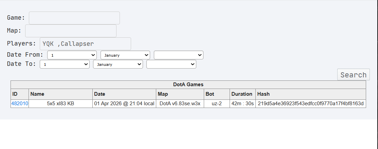Select the game hash value cell
The width and height of the screenshot is (378, 149).
tap(311, 104)
